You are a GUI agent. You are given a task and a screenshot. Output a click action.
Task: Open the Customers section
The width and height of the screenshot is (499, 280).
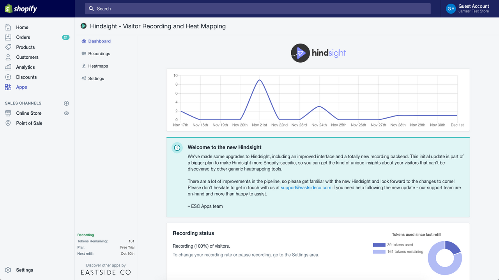[x=27, y=57]
